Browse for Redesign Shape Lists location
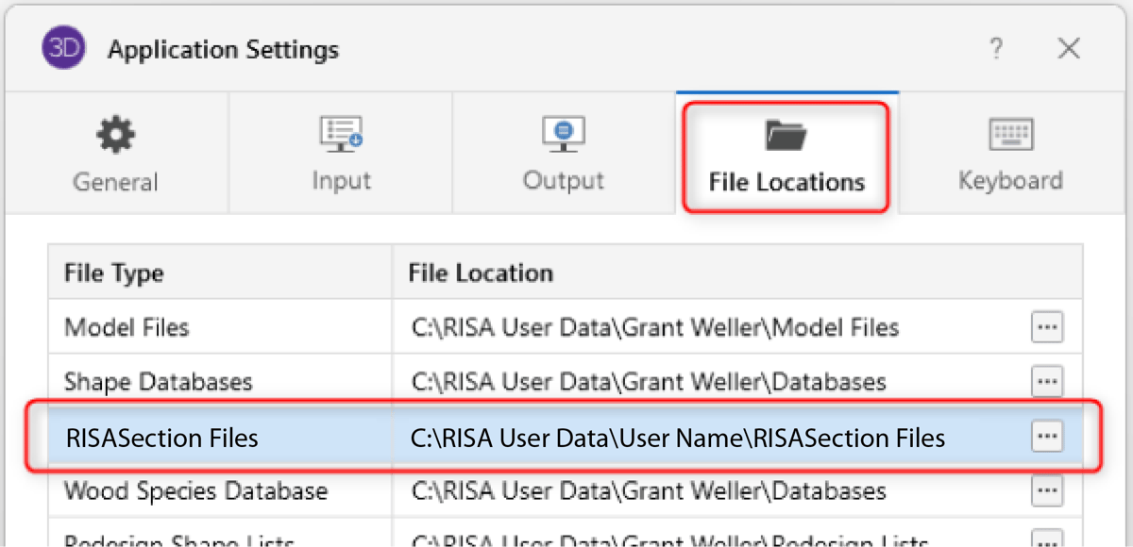 [x=1048, y=539]
